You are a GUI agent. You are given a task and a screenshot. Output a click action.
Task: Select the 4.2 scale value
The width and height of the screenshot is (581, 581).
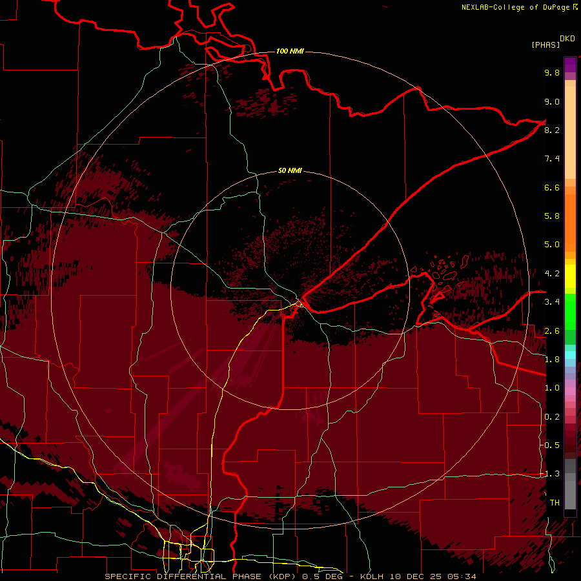point(552,274)
